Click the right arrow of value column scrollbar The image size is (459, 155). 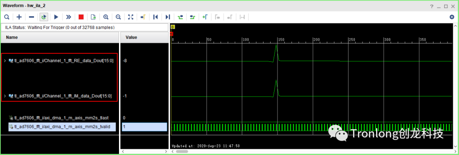166,152
